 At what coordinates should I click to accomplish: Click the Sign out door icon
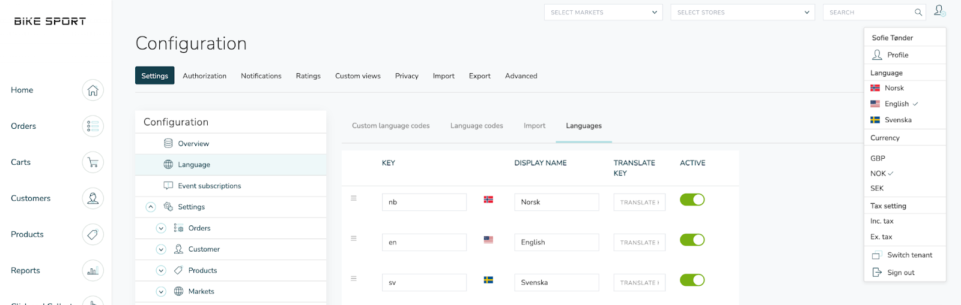(877, 272)
